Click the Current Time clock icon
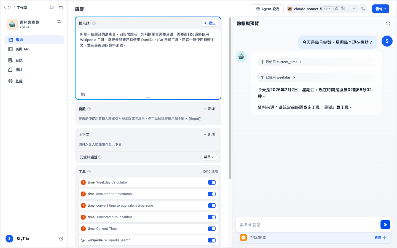This screenshot has height=248, width=397. [83, 229]
